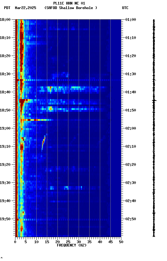
Task: Click the 40 Hz frequency axis label
Action: coord(100,242)
